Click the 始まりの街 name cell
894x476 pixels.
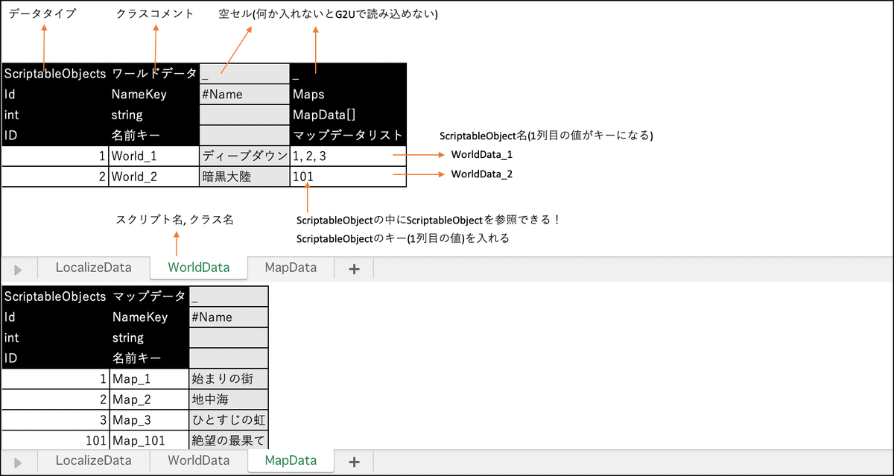click(229, 379)
